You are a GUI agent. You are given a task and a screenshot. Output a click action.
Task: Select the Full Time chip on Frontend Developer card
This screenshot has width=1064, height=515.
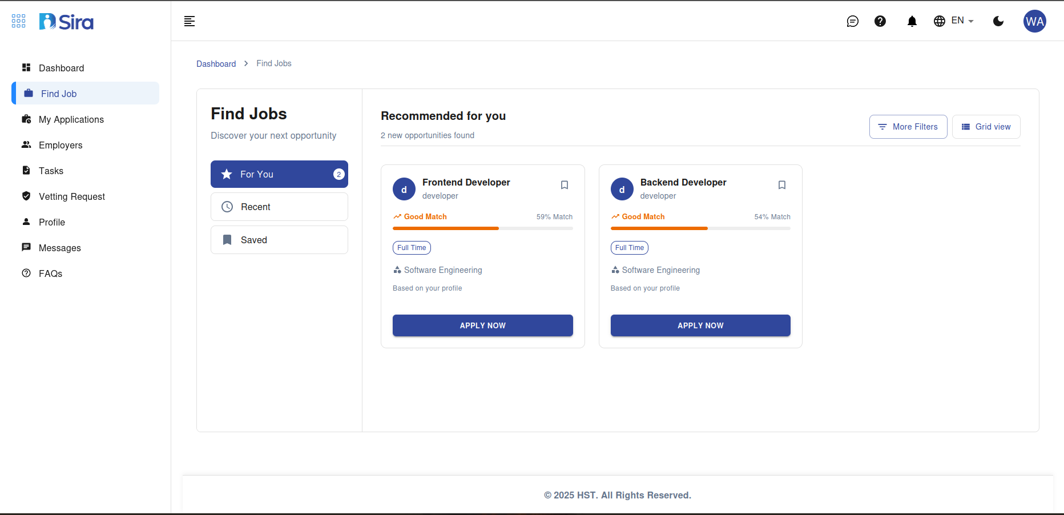click(412, 248)
